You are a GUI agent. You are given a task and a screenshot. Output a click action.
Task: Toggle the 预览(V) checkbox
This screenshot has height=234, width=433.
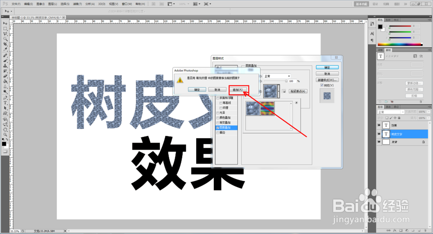322,85
